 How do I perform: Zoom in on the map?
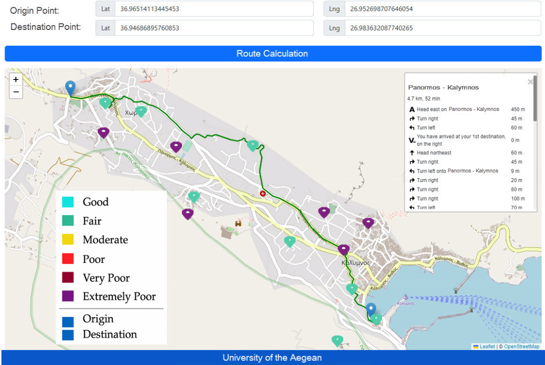pyautogui.click(x=16, y=79)
